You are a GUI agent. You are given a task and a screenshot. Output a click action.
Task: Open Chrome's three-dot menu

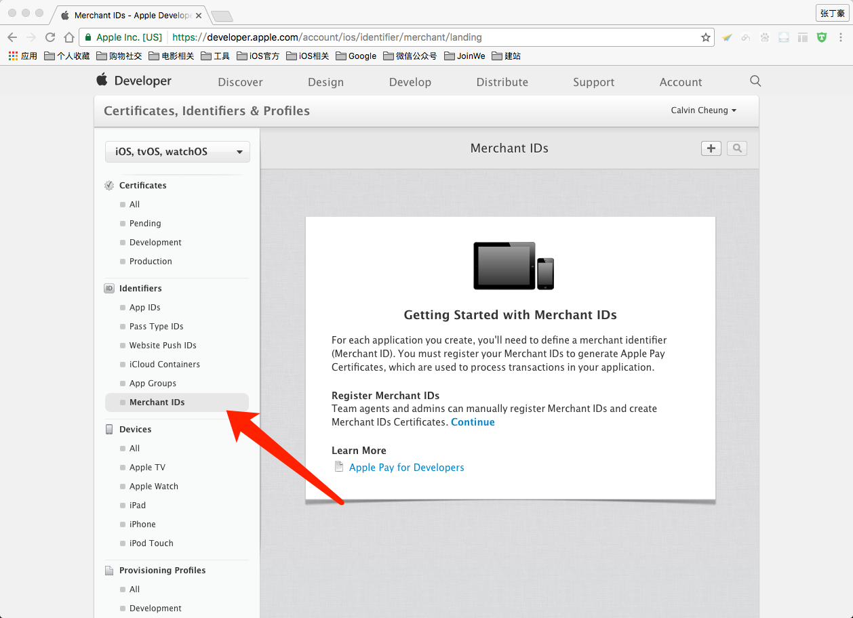[x=841, y=37]
